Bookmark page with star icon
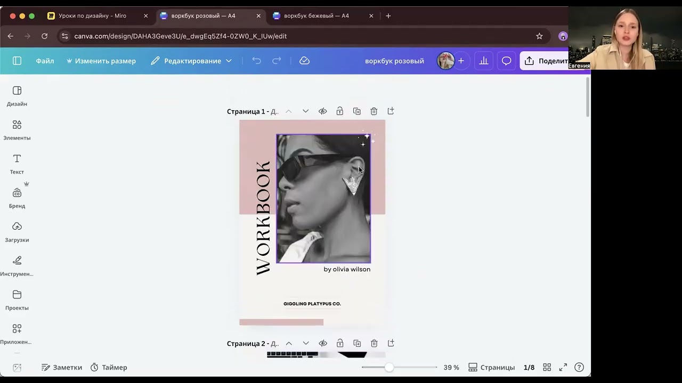Viewport: 682px width, 383px height. 539,36
